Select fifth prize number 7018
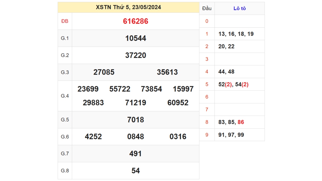322x181 pixels. tap(136, 120)
